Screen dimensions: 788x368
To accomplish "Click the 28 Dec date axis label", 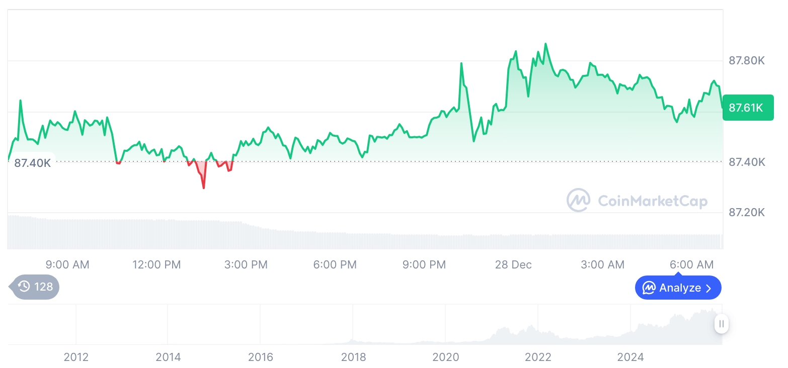I will tap(513, 264).
